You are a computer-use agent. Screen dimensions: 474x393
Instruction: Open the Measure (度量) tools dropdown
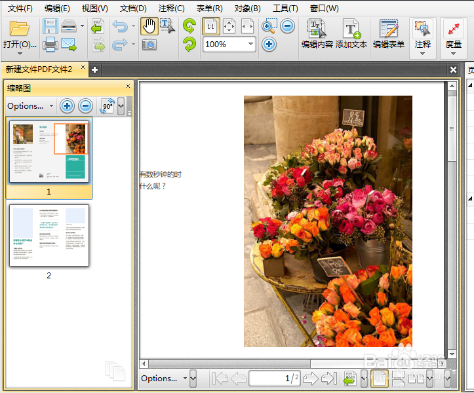[x=454, y=54]
